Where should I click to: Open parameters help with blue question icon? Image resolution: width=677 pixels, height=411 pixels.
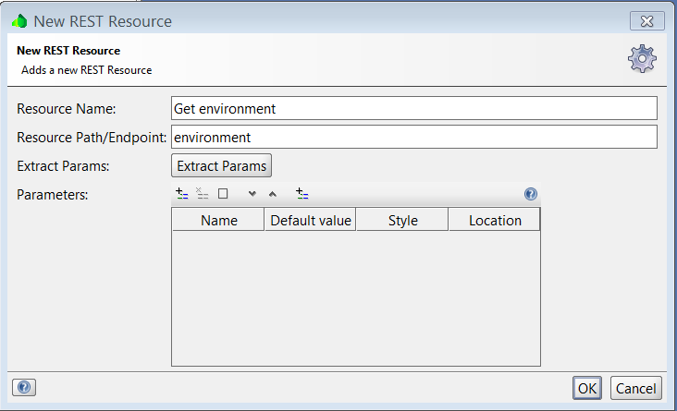(531, 194)
